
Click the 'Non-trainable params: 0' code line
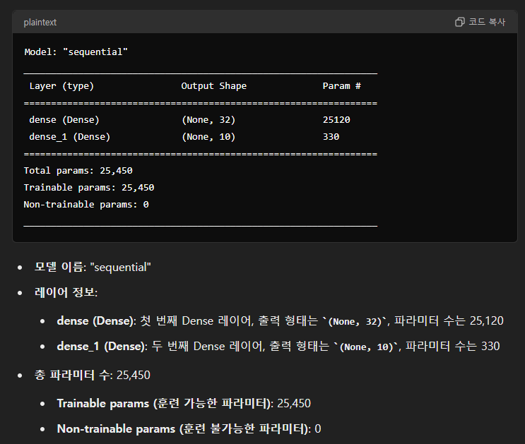point(86,205)
